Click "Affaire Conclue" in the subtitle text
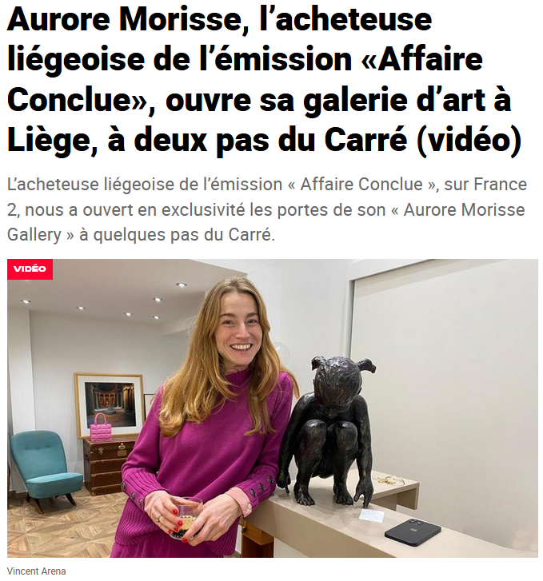The height and width of the screenshot is (581, 543). click(x=361, y=184)
